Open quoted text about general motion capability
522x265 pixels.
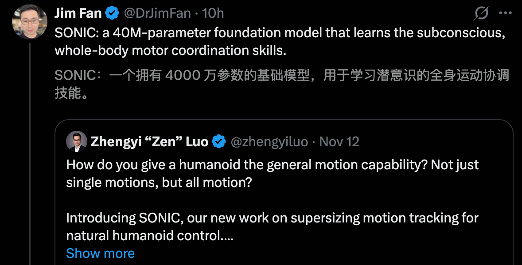(272, 165)
